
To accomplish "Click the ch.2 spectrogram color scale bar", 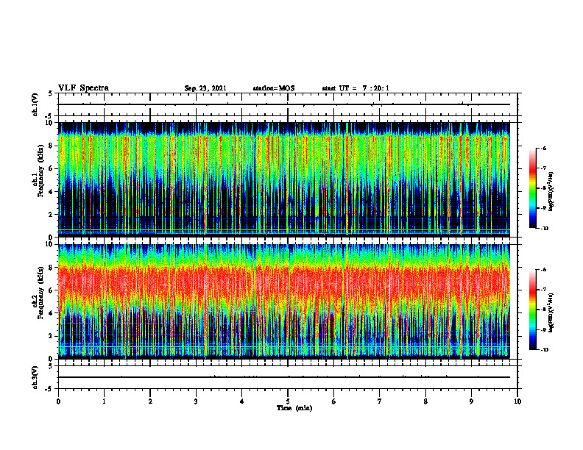I will pos(532,310).
